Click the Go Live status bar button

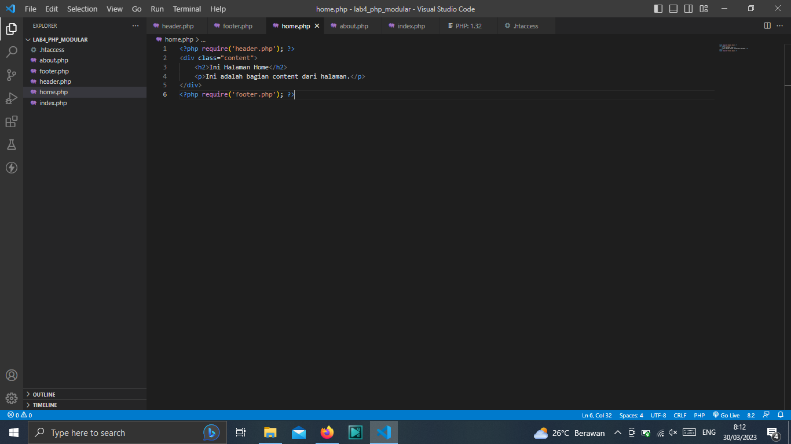pos(726,415)
